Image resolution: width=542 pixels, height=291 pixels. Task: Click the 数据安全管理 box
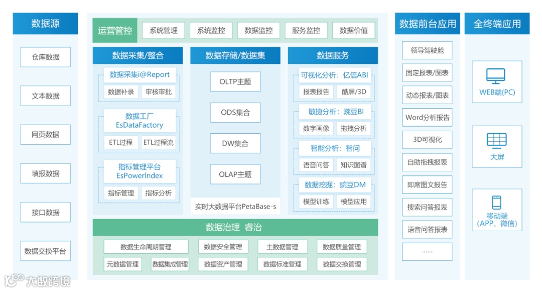pyautogui.click(x=223, y=247)
